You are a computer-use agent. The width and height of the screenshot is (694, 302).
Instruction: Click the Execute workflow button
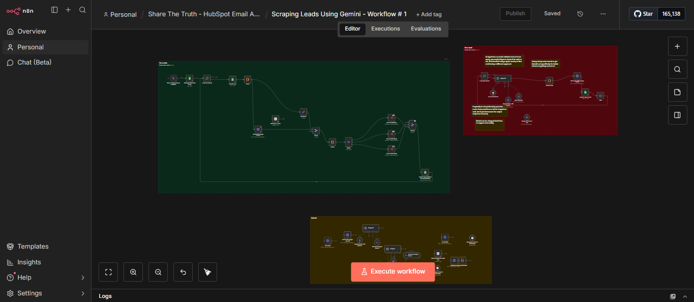click(x=393, y=271)
